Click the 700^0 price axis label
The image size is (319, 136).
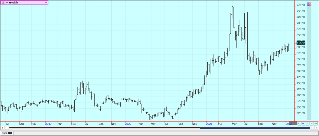(300, 23)
